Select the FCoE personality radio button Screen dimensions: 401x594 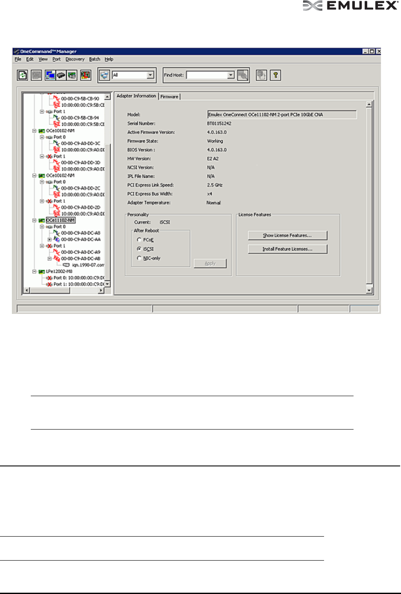coord(139,240)
